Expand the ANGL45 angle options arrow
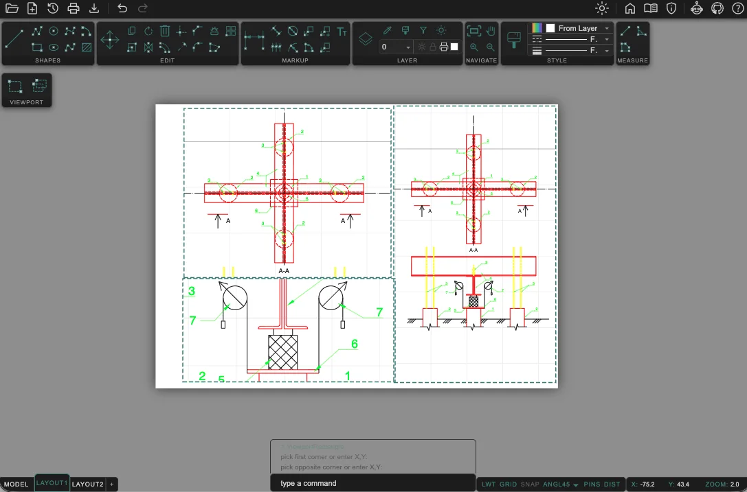 pos(575,484)
